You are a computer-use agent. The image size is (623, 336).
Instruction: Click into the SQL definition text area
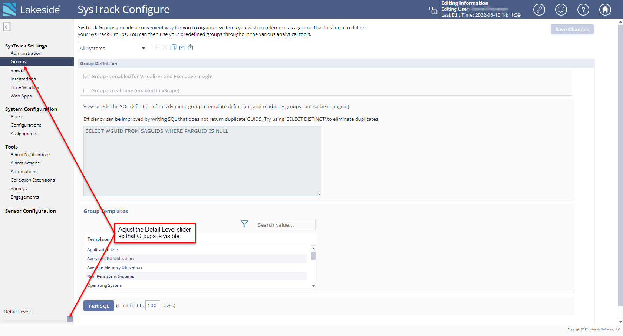tap(202, 161)
